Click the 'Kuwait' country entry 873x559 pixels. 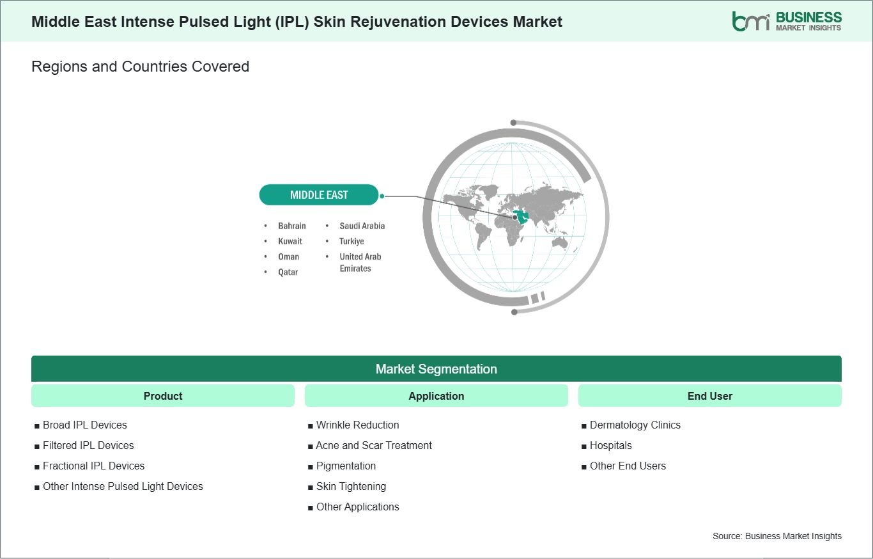tap(290, 241)
